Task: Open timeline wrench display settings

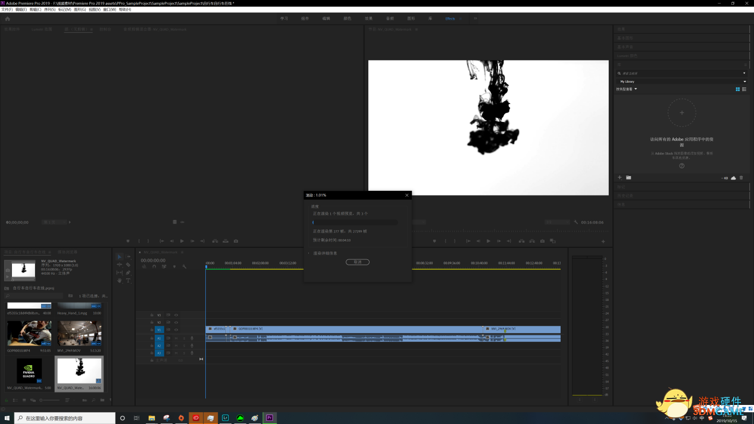Action: (x=184, y=266)
